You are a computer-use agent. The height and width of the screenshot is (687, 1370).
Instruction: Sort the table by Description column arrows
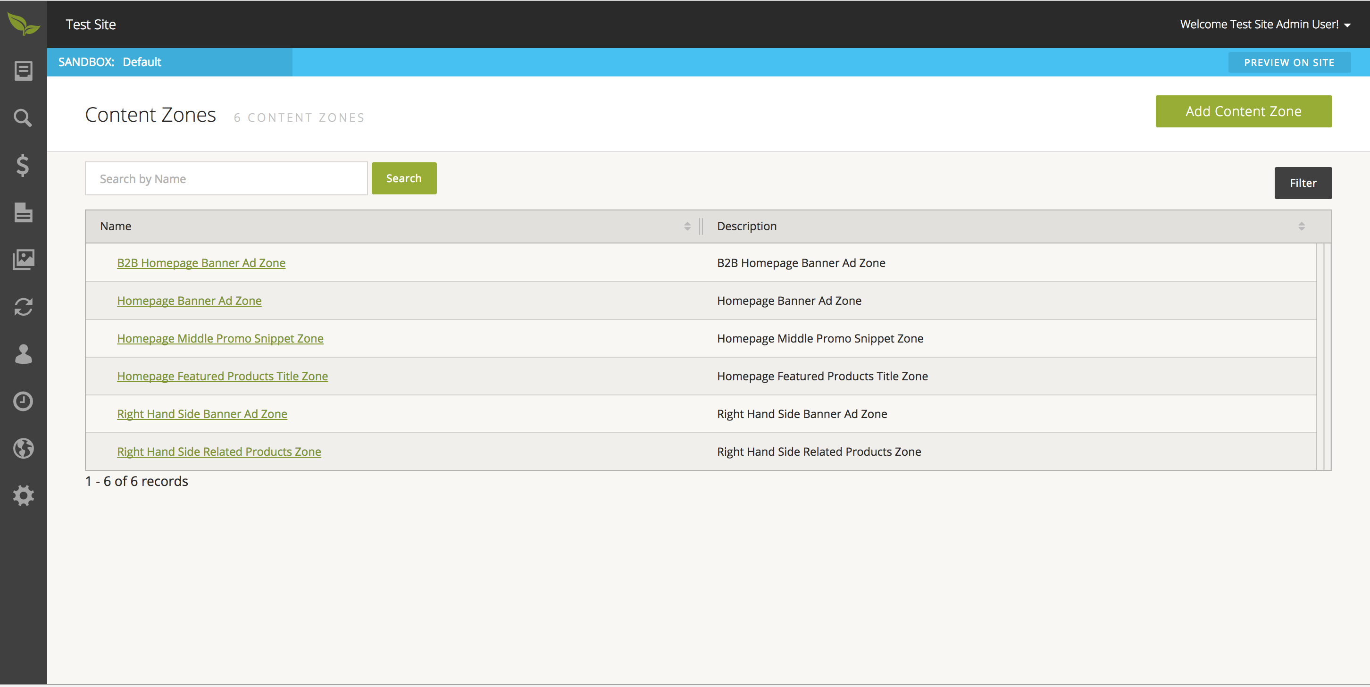1302,226
